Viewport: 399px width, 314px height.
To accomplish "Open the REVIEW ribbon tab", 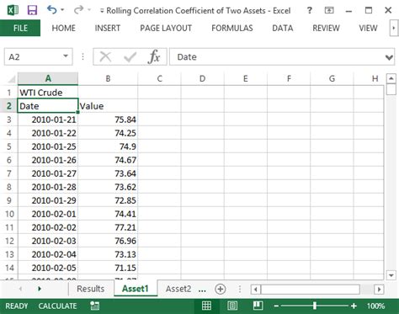I will tap(326, 28).
